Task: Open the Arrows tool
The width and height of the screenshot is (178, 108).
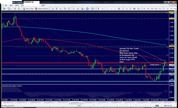Action: [138, 9]
